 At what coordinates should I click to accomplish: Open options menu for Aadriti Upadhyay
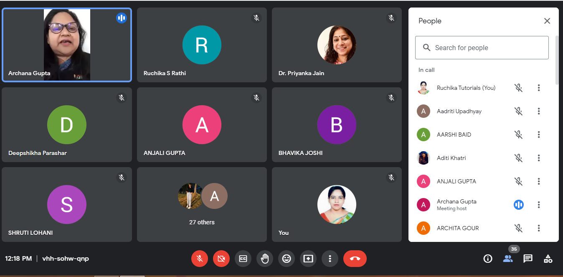pyautogui.click(x=539, y=111)
